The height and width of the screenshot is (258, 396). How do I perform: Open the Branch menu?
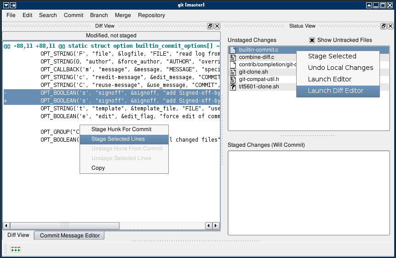click(99, 15)
